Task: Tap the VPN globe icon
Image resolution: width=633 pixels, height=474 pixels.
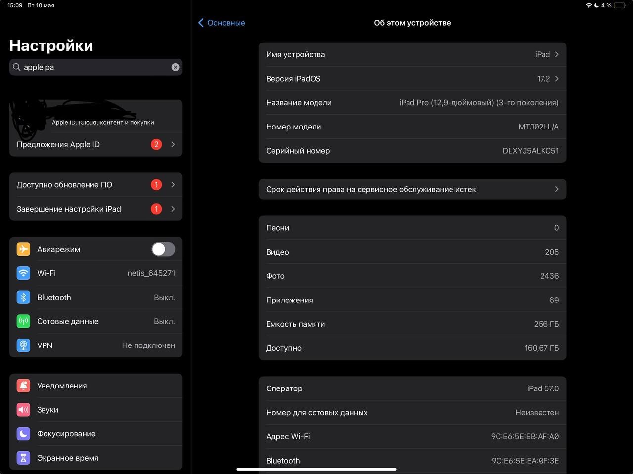Action: [23, 345]
